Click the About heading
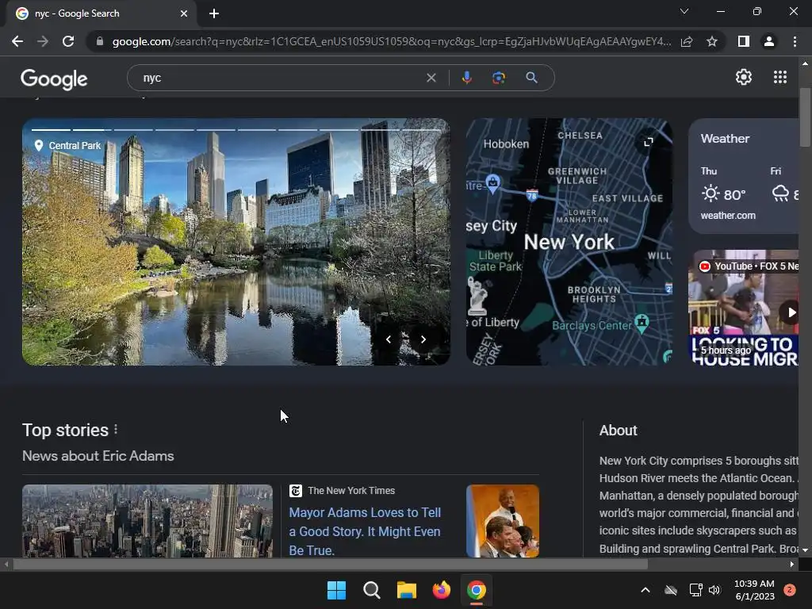This screenshot has width=812, height=609. pyautogui.click(x=618, y=431)
